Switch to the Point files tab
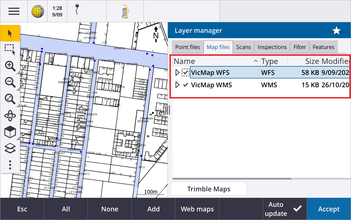 188,47
